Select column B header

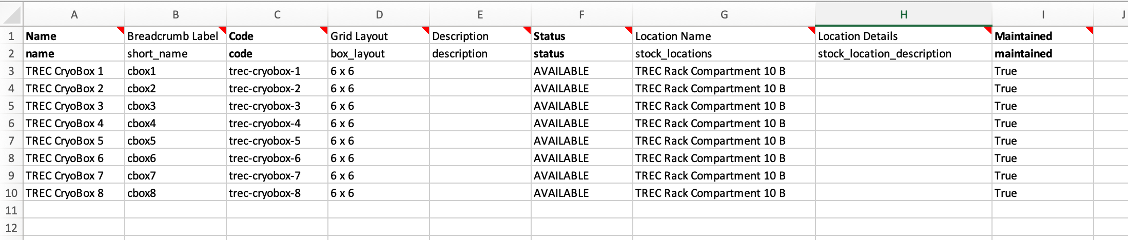(x=176, y=14)
